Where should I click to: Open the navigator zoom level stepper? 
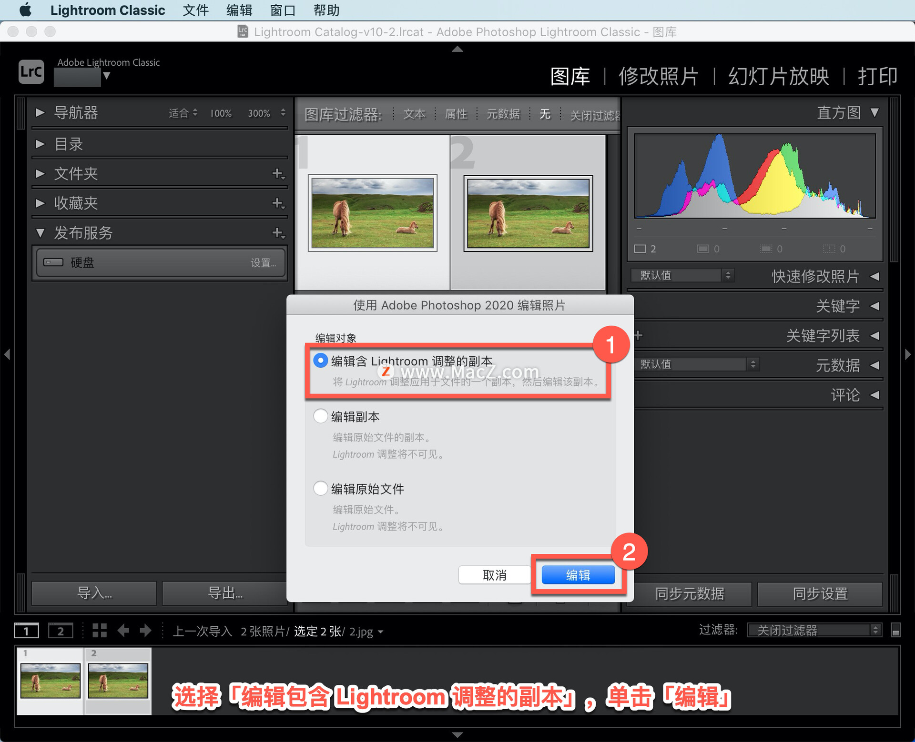[283, 113]
